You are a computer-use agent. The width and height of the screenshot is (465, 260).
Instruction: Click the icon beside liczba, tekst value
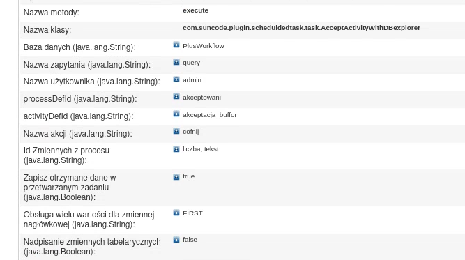[176, 149]
